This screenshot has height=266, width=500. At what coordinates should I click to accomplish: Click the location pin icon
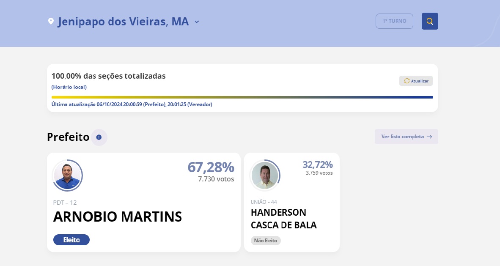tap(51, 22)
